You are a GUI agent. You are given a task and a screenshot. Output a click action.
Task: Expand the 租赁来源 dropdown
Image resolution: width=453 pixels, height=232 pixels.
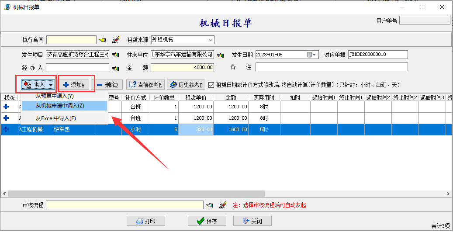211,40
